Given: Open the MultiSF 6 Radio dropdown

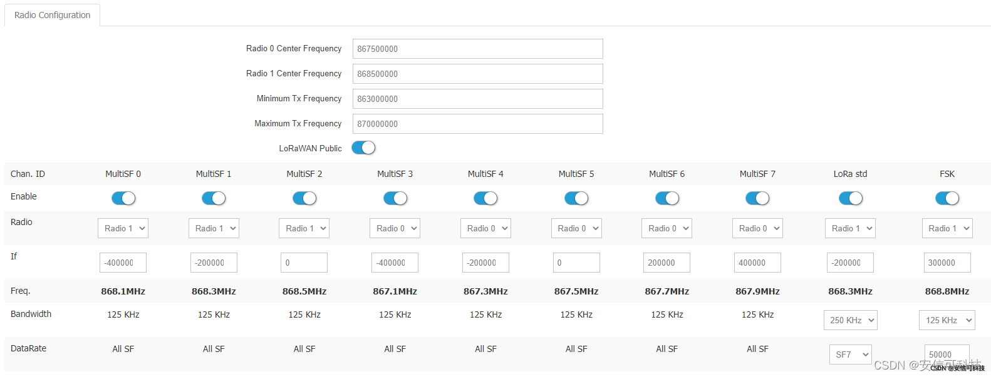Looking at the screenshot, I should 667,228.
